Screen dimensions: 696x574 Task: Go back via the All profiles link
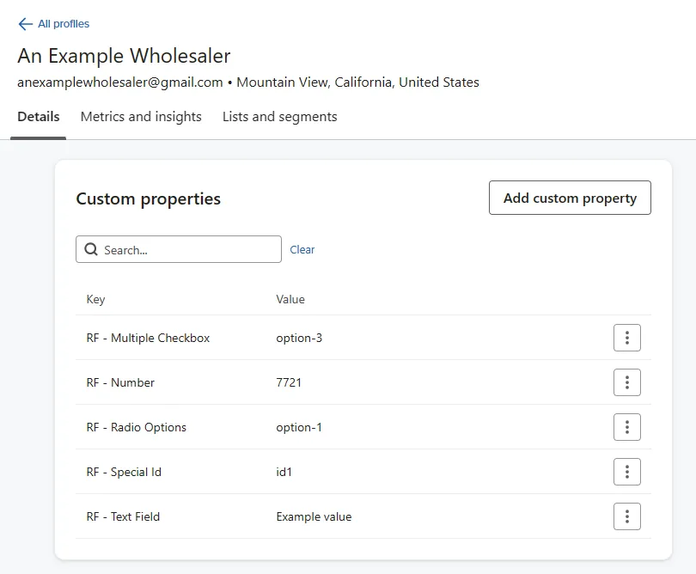click(x=64, y=24)
